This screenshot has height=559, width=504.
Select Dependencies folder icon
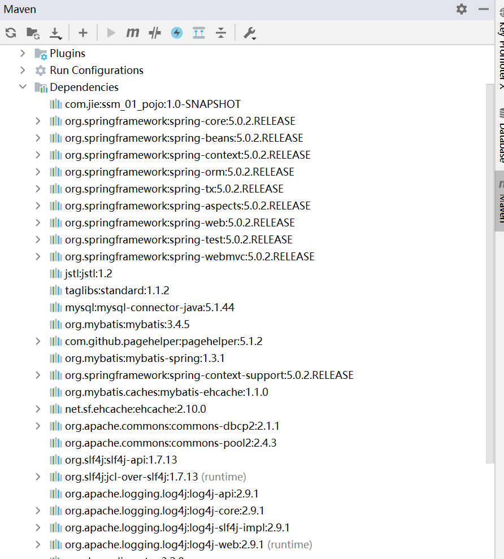[x=41, y=88]
